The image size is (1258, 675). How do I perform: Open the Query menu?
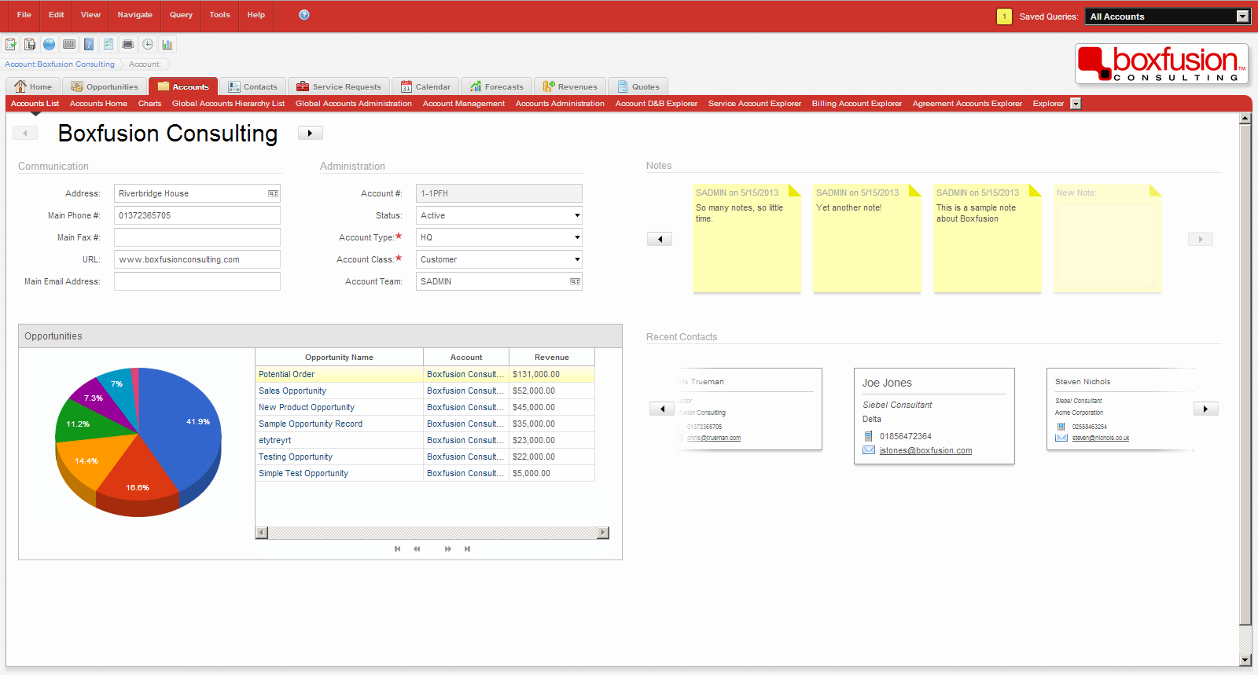point(181,15)
